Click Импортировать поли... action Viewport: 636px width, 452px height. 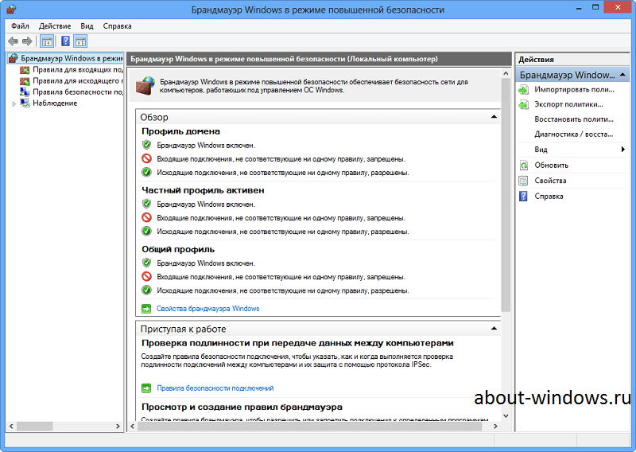574,89
